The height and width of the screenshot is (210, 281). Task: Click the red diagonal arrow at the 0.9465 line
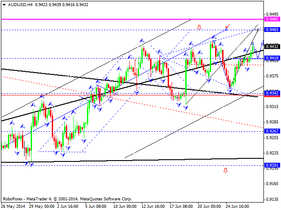pos(227,26)
